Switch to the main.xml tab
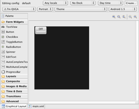Image resolution: width=139 pixels, height=109 pixels. point(36,106)
